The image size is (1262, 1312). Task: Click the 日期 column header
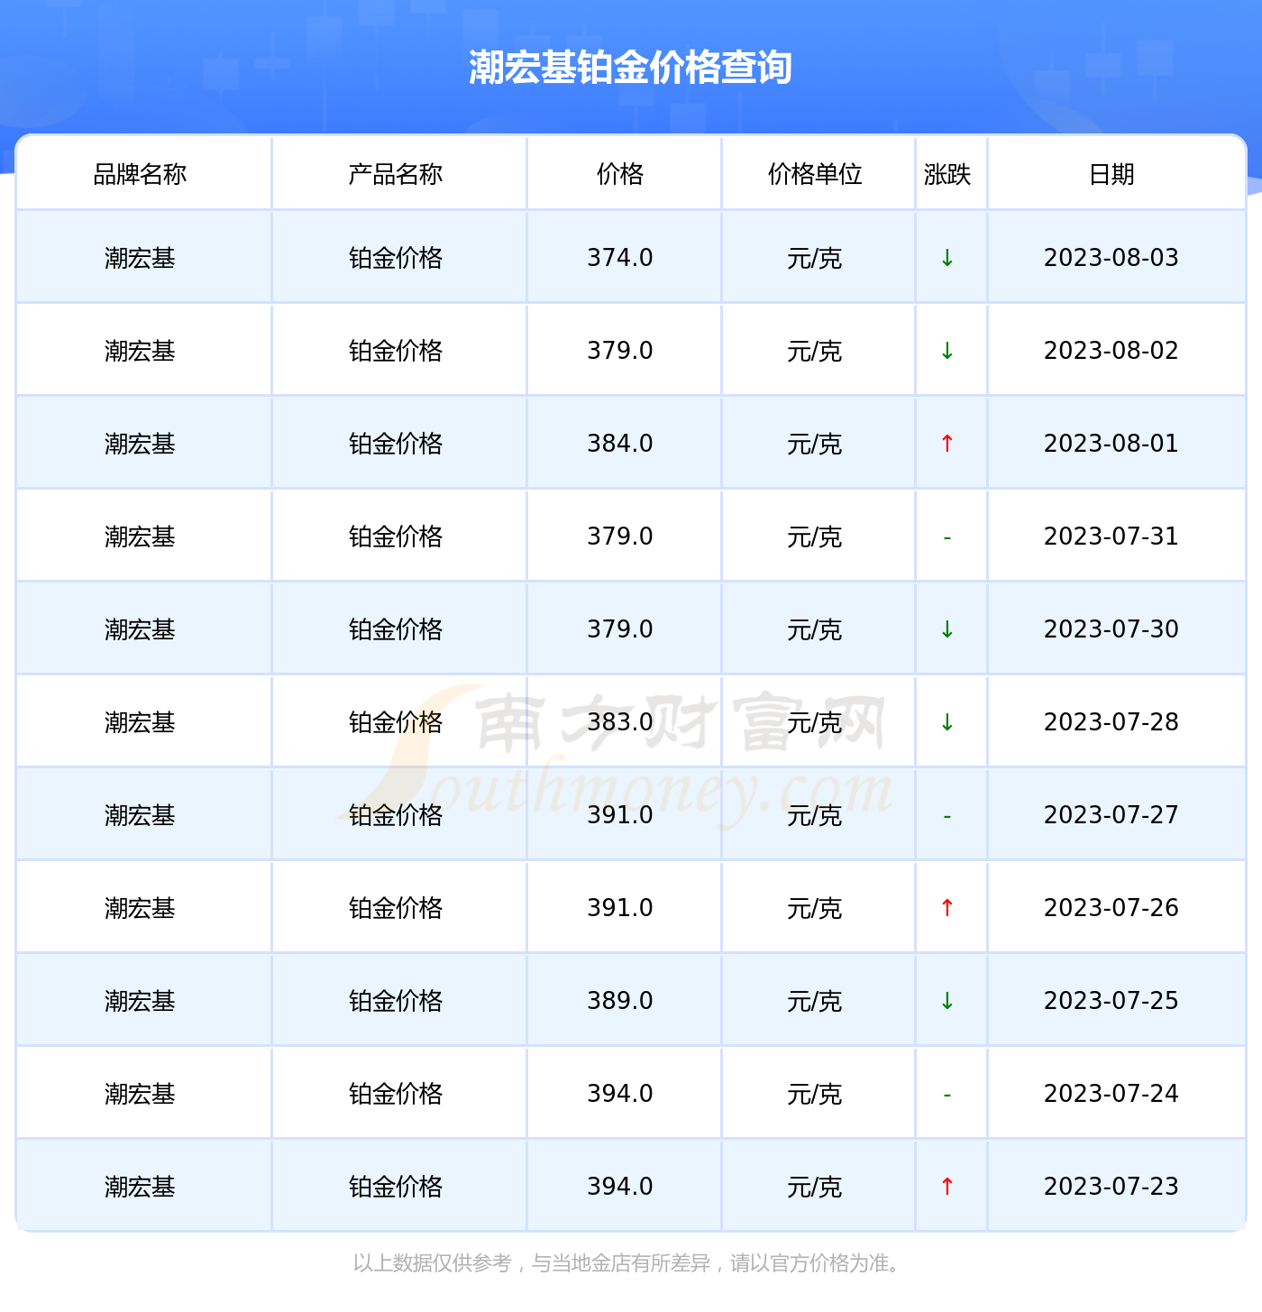[1111, 174]
